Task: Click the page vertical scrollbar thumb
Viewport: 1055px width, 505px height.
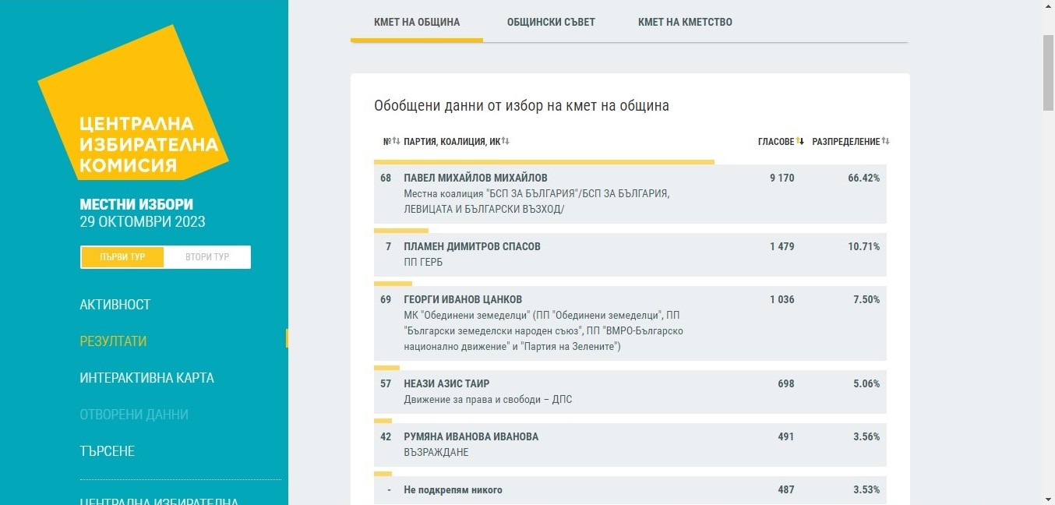Action: [1048, 73]
